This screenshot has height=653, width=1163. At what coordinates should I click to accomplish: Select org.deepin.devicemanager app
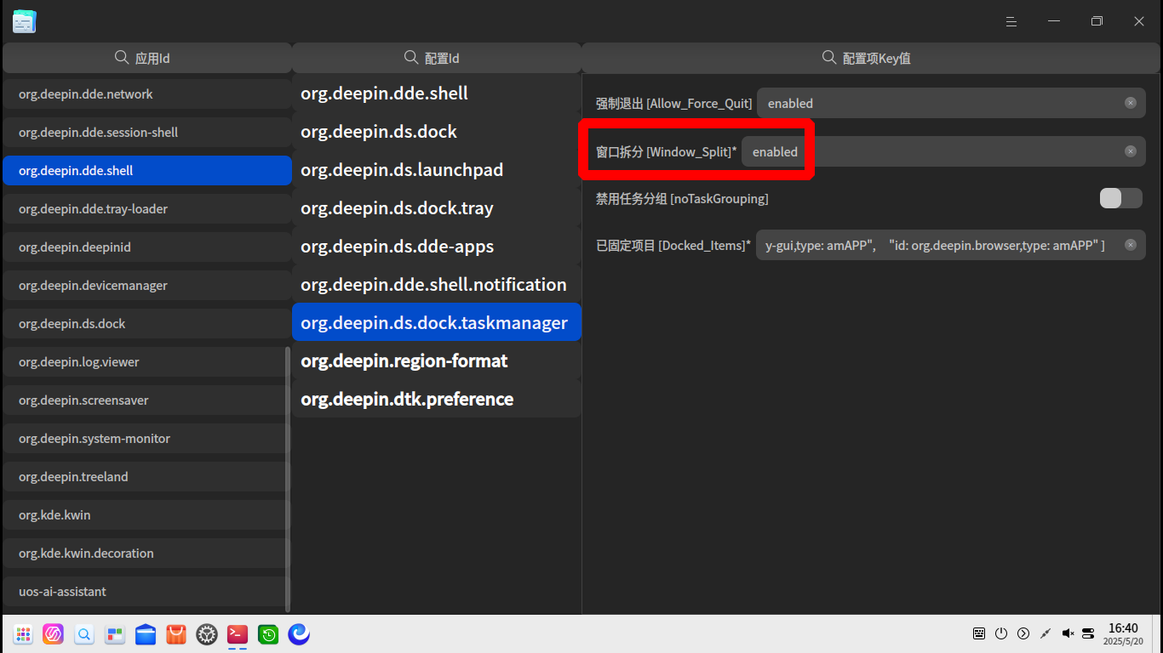[146, 285]
